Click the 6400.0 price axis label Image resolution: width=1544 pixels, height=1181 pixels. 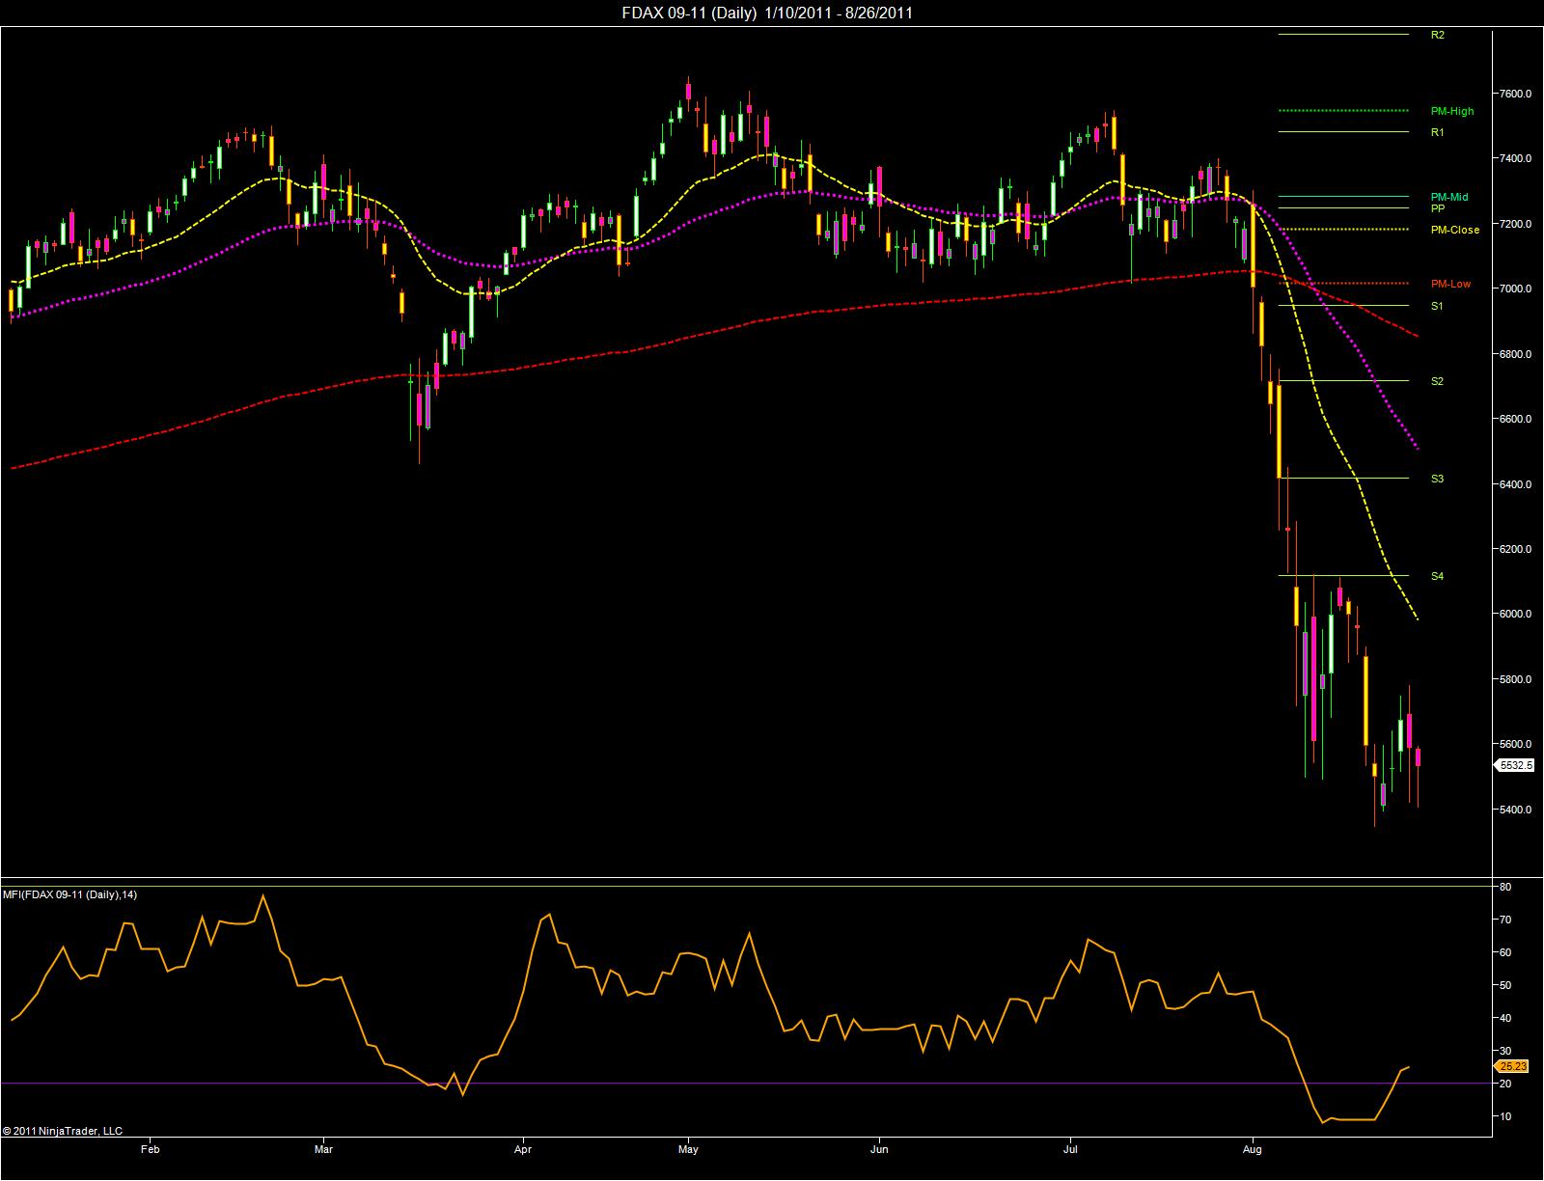1516,484
